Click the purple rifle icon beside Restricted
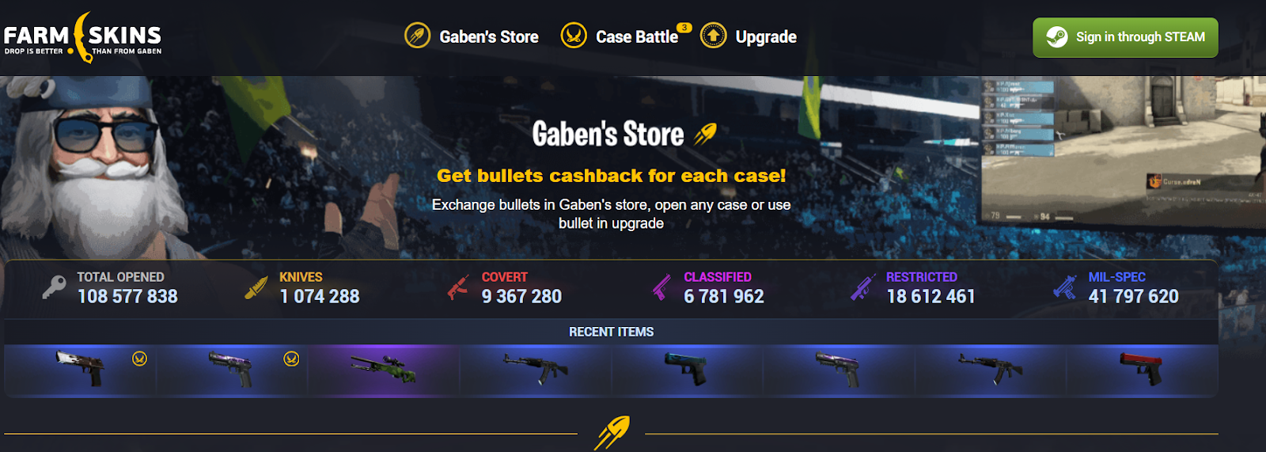 863,287
